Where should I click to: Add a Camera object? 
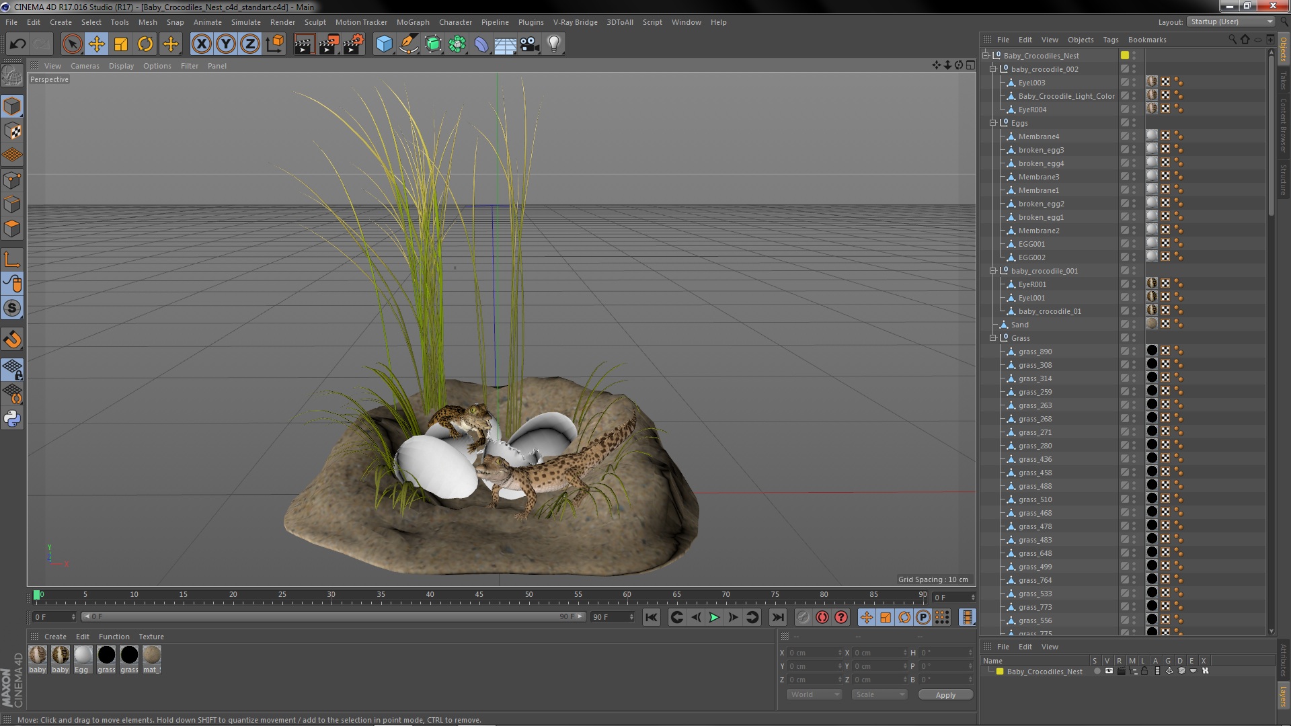pos(530,44)
